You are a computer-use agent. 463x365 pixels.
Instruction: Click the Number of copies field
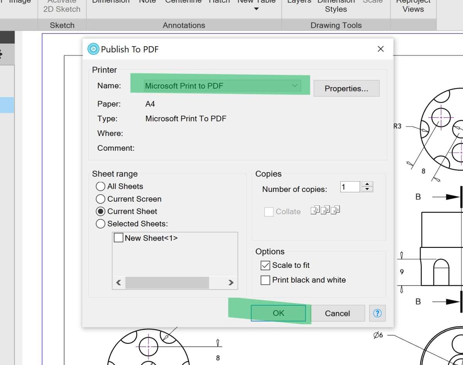coord(350,187)
